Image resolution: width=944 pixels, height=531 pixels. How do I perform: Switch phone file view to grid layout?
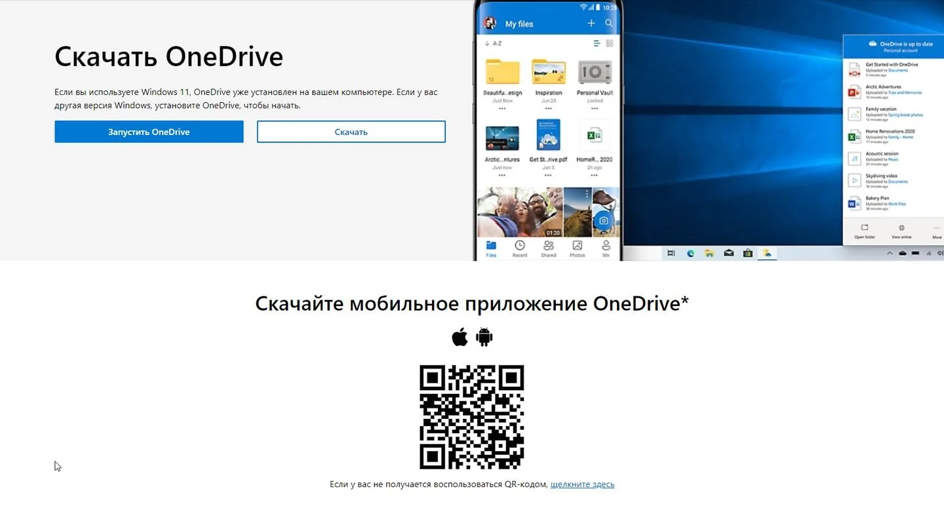[x=610, y=43]
